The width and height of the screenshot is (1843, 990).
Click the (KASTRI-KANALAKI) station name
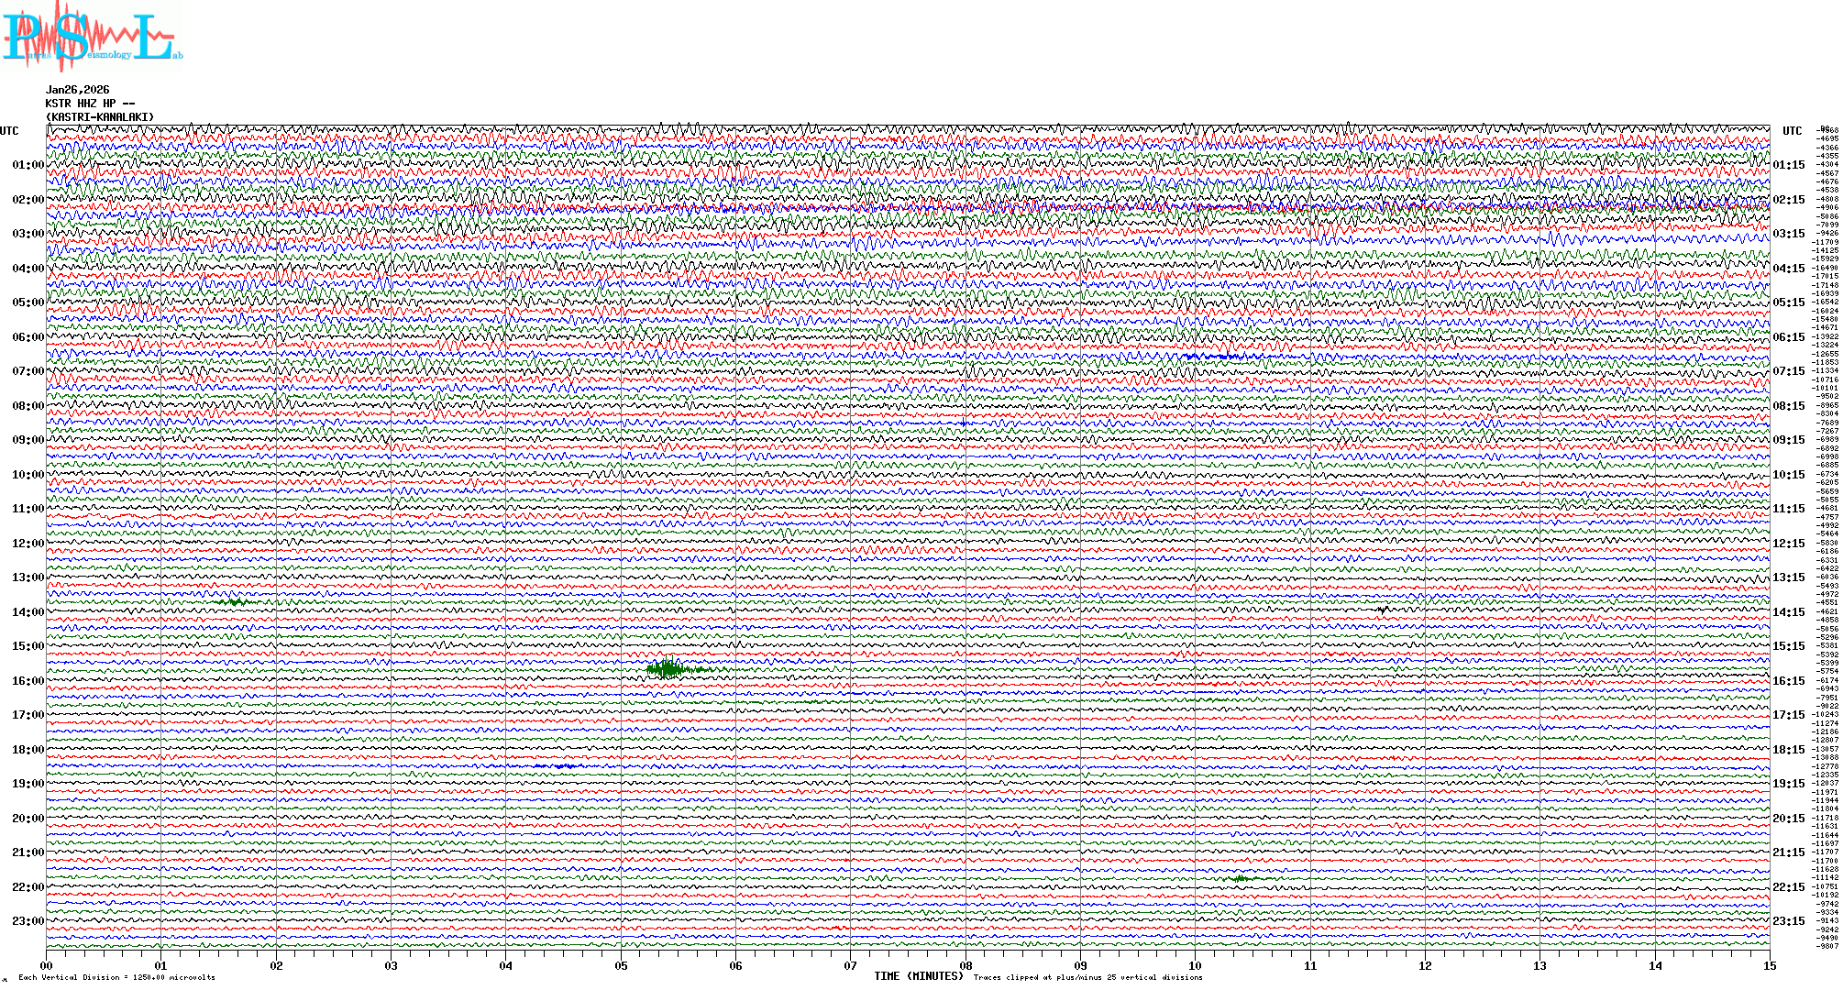tap(100, 117)
